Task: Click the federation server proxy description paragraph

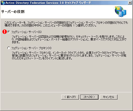Action: (x=69, y=56)
